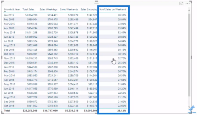Sort by Sales Weekdays column header

pos(49,9)
